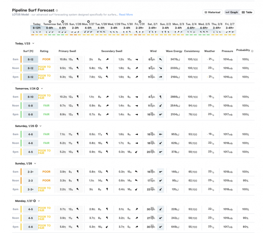The image size is (263, 233).
Task: Select Wed, 1/29 in day strip
Action: (114, 28)
